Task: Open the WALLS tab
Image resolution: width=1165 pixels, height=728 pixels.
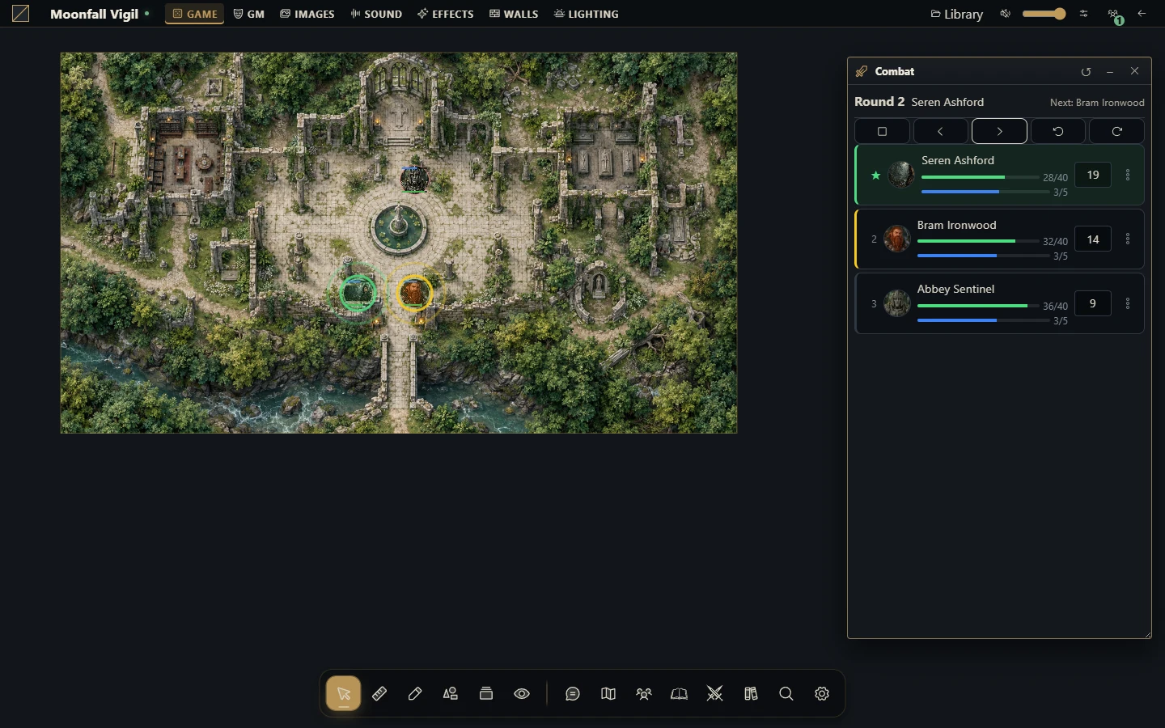Action: click(514, 14)
